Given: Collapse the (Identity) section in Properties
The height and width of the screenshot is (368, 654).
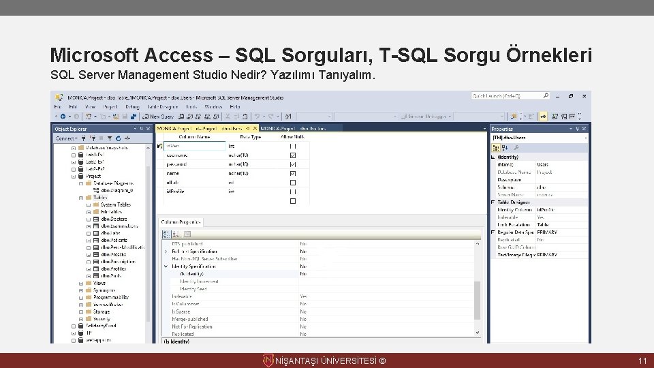Looking at the screenshot, I should pos(493,157).
